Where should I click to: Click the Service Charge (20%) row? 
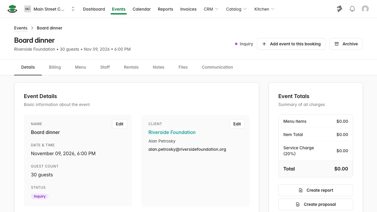tap(316, 151)
